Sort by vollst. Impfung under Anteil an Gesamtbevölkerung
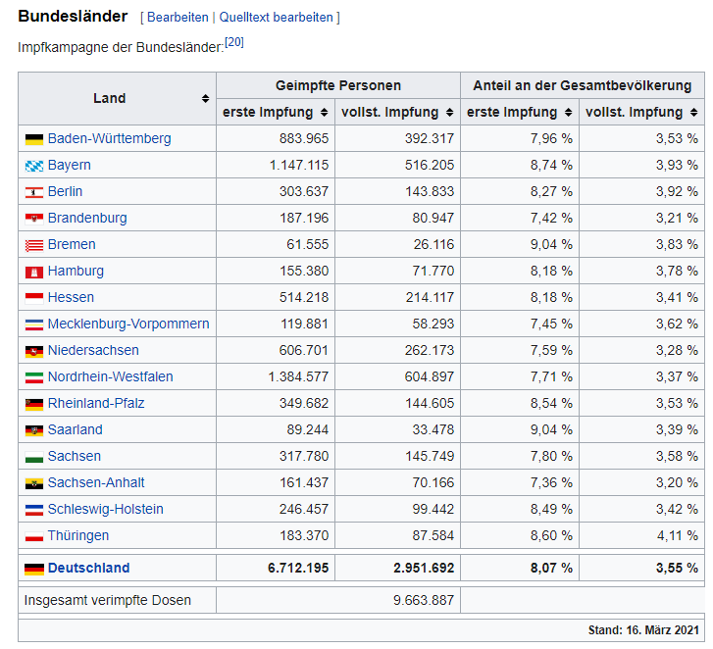Viewport: 713px width, 649px height. [693, 113]
